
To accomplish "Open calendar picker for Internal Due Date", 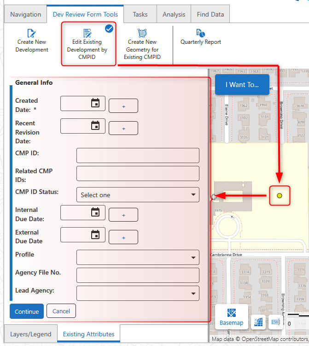I will [x=95, y=212].
